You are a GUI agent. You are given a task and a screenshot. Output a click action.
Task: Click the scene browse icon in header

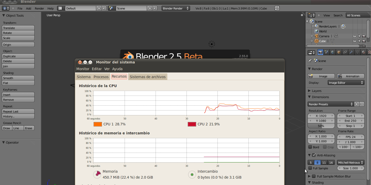(x=112, y=8)
